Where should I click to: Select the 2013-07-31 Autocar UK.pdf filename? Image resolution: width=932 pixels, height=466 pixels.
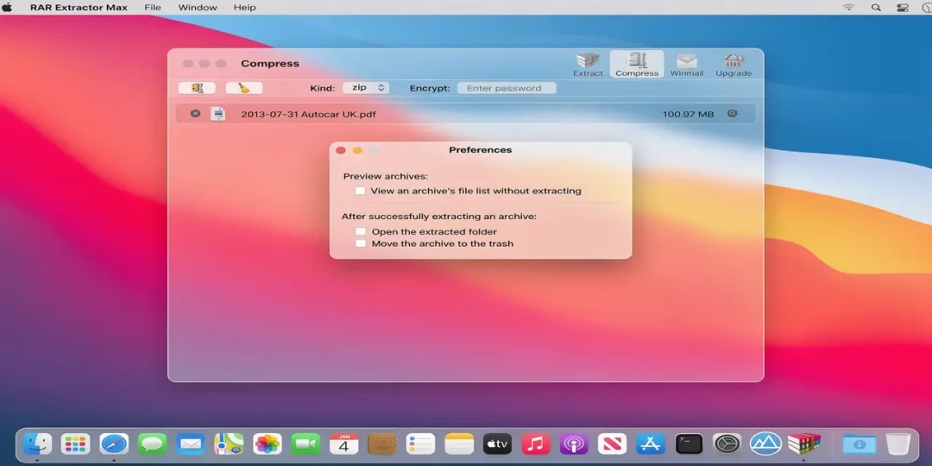tap(308, 114)
